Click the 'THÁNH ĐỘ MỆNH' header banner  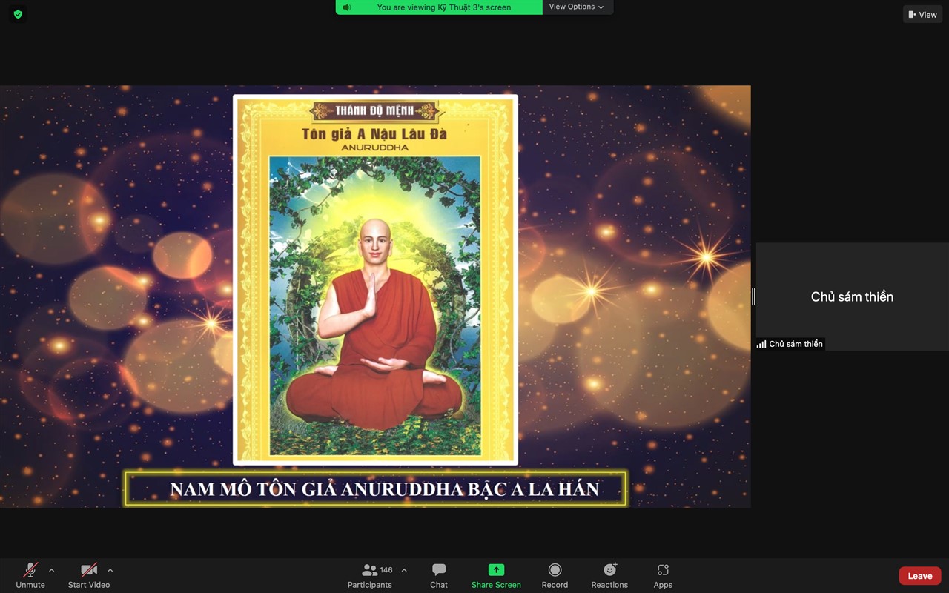pyautogui.click(x=374, y=111)
